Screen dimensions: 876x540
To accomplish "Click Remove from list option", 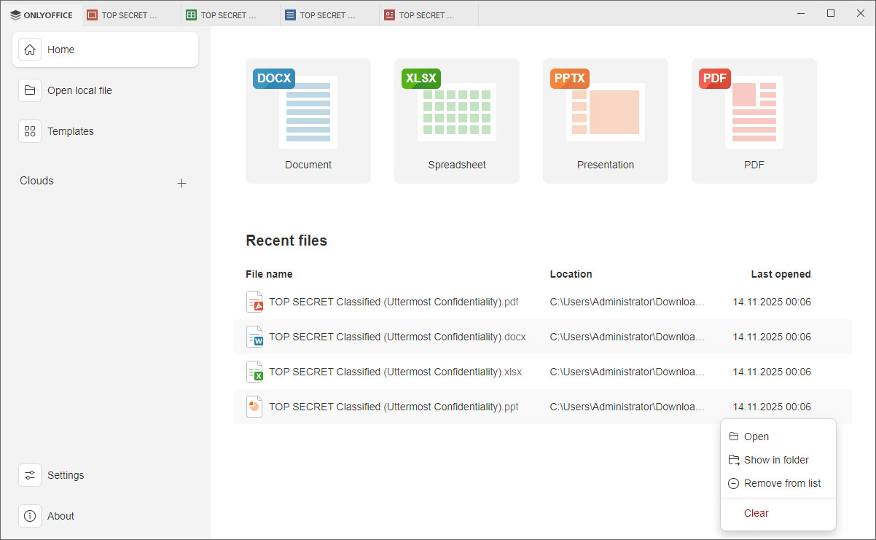I will [782, 483].
